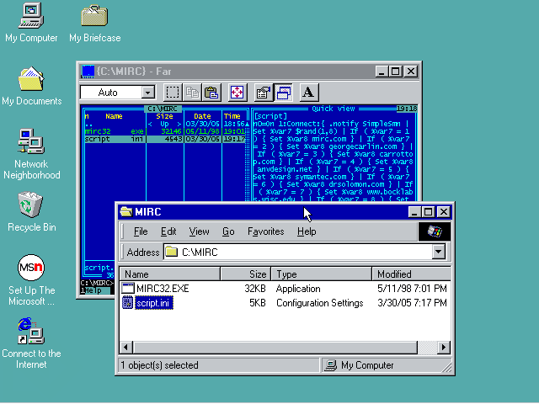Open the File menu in MIRC window

(141, 231)
